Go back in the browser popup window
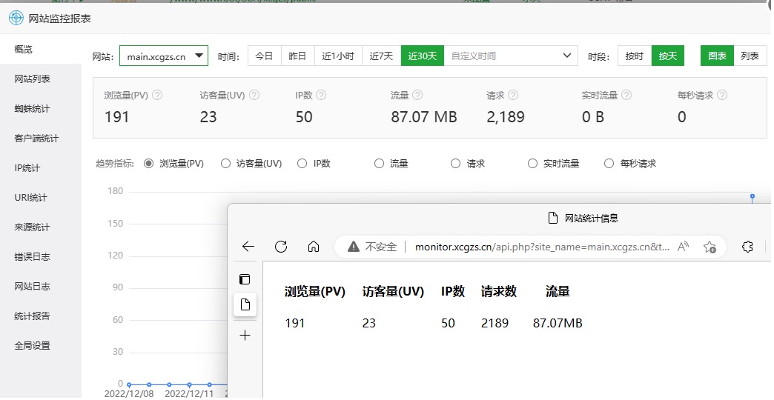 click(248, 247)
